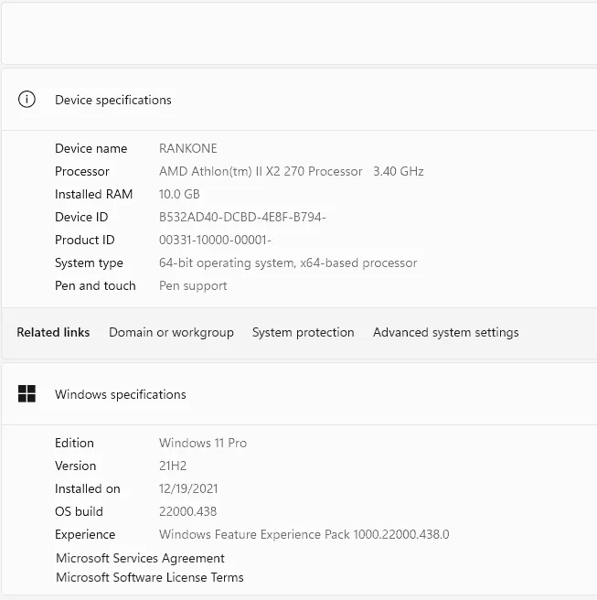Screen dimensions: 597x600
Task: Click the Installed RAM label
Action: pos(93,194)
